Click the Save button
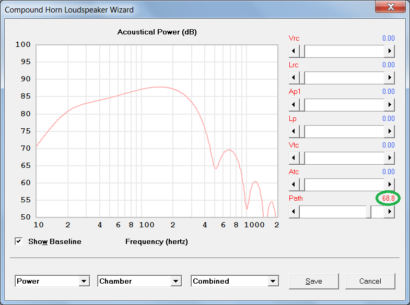The image size is (410, 305). pyautogui.click(x=313, y=281)
